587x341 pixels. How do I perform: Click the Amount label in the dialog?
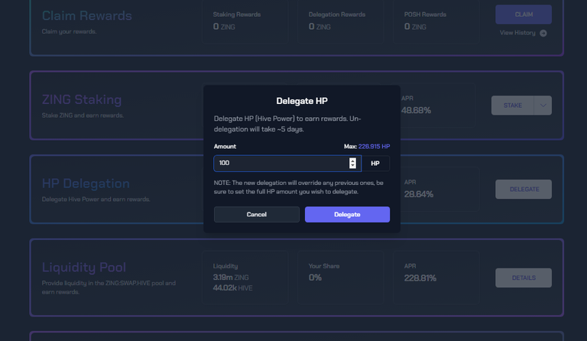click(225, 146)
